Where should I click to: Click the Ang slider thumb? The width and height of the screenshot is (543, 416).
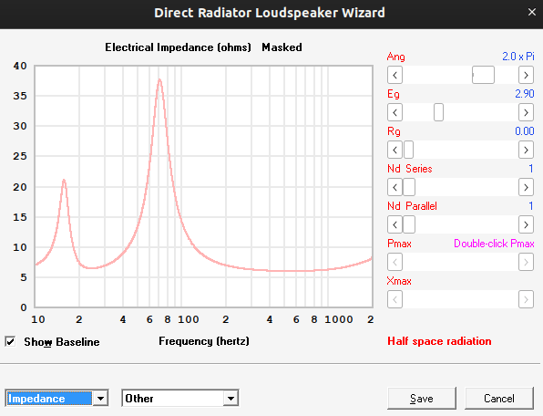(x=483, y=75)
